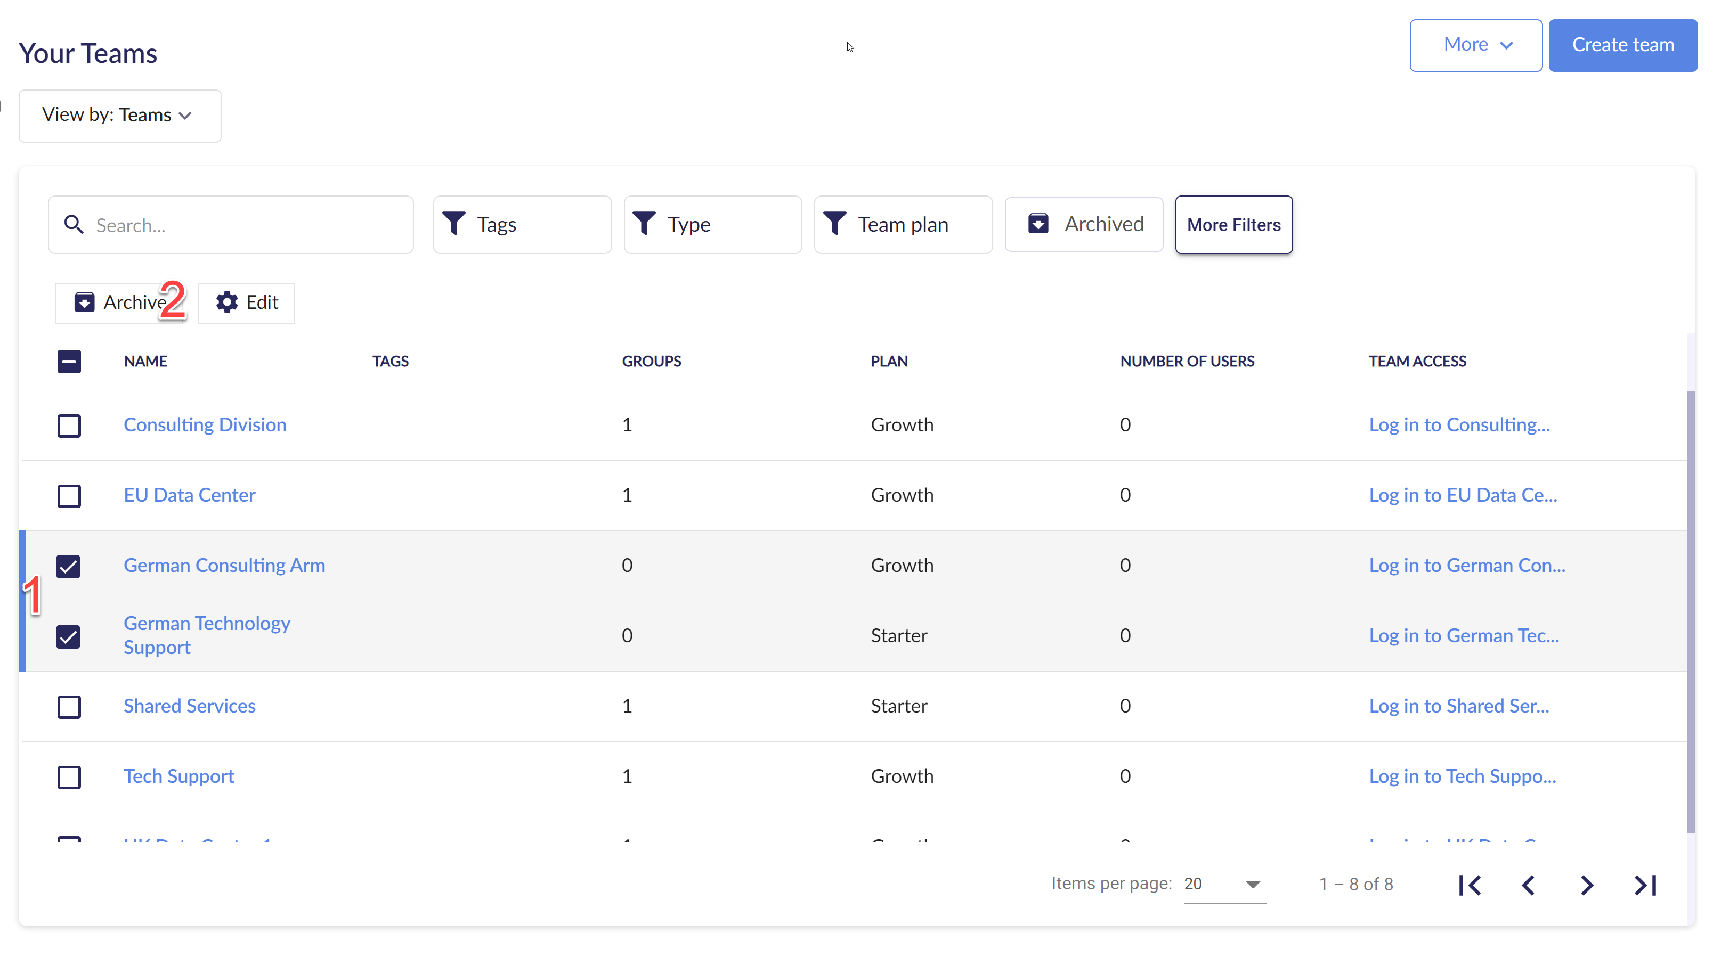1713x957 pixels.
Task: Go to previous page of results
Action: (x=1528, y=885)
